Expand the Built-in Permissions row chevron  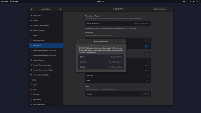pos(149,23)
